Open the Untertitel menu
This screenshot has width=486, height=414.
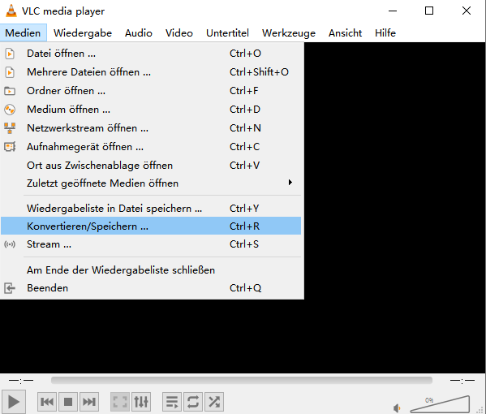(x=227, y=32)
